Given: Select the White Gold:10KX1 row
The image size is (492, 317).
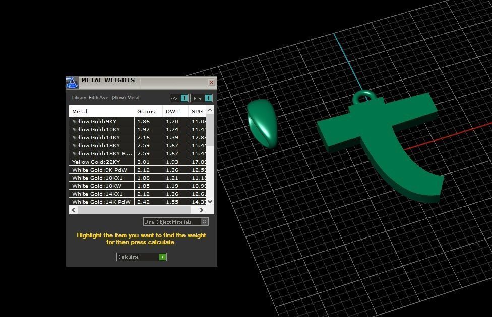Looking at the screenshot, I should (x=138, y=178).
